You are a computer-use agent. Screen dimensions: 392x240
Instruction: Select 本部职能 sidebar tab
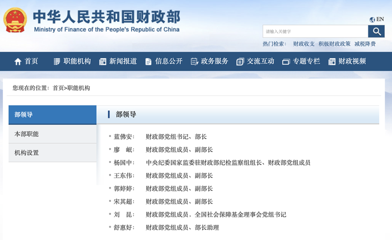(53, 134)
